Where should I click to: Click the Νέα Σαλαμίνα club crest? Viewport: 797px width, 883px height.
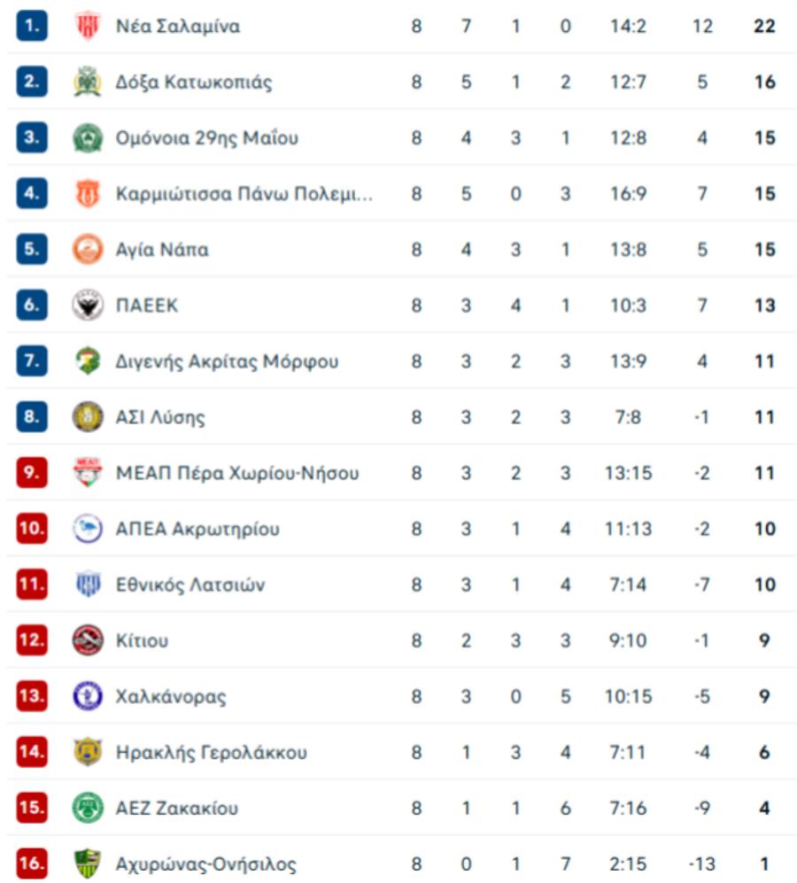[x=87, y=27]
